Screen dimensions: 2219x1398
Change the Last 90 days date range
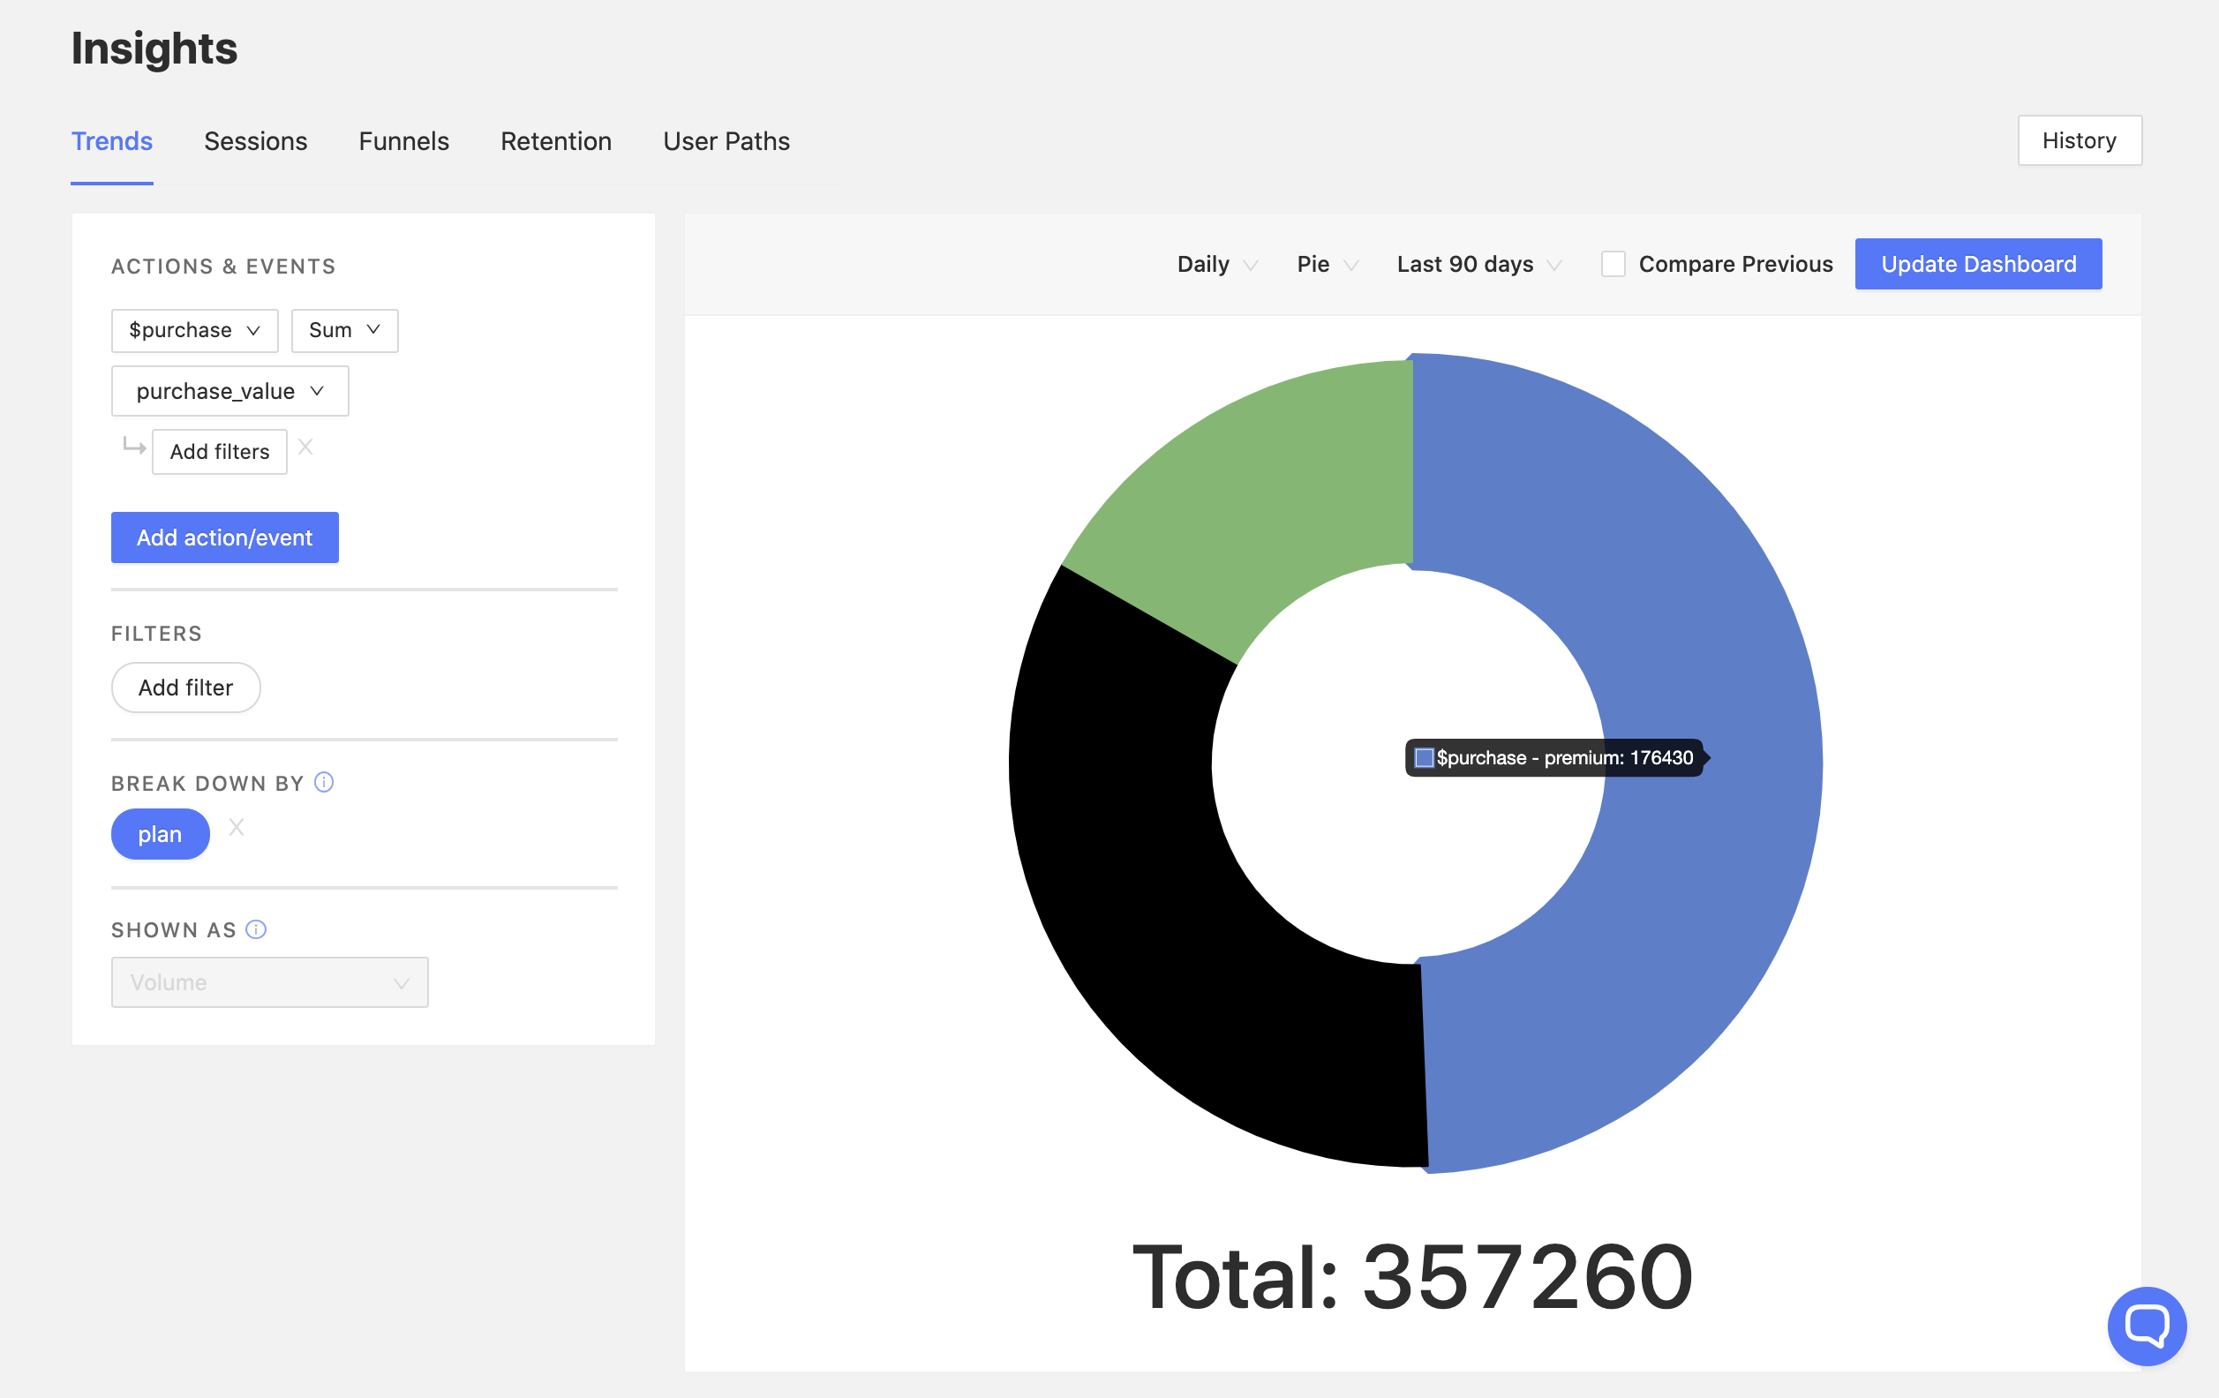click(1475, 265)
